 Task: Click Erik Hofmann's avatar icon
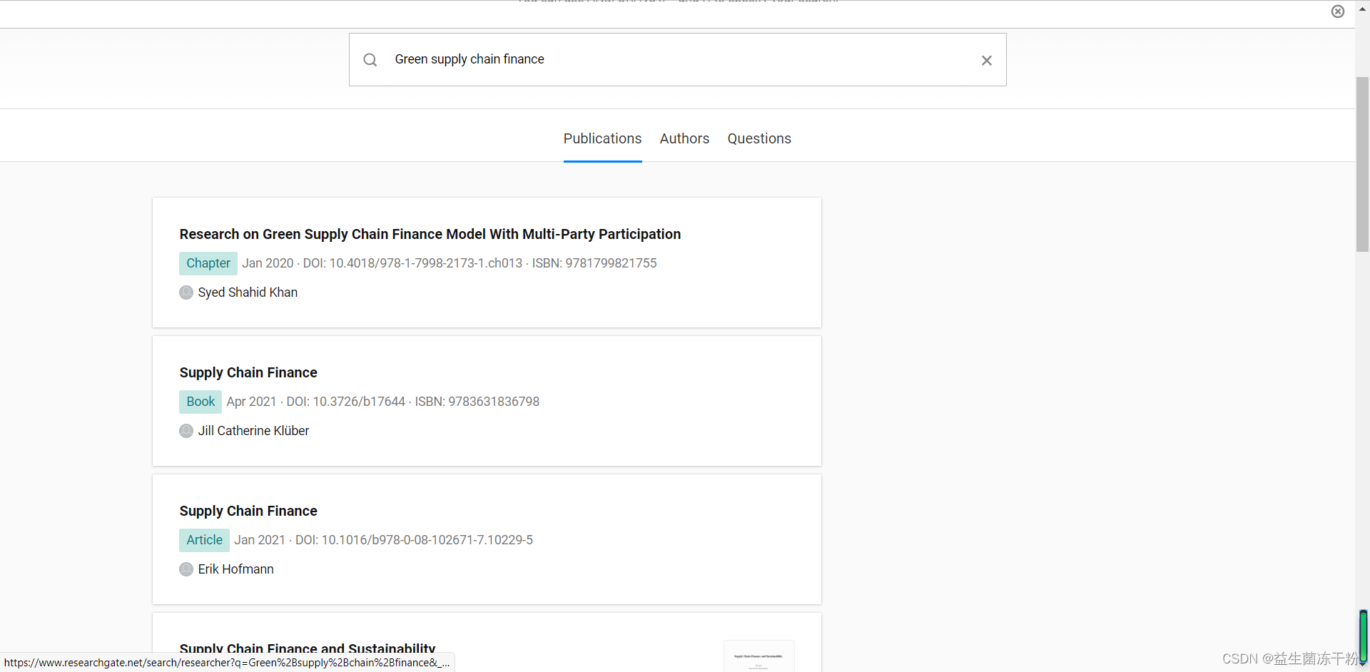coord(186,569)
